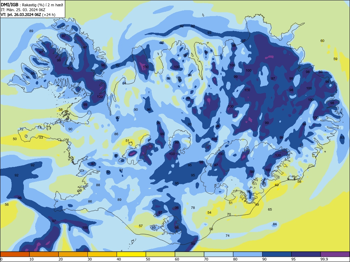Pick the 60–70 light green legend swatch
Image resolution: width=350 pixels, height=262 pixels.
pyautogui.click(x=189, y=254)
